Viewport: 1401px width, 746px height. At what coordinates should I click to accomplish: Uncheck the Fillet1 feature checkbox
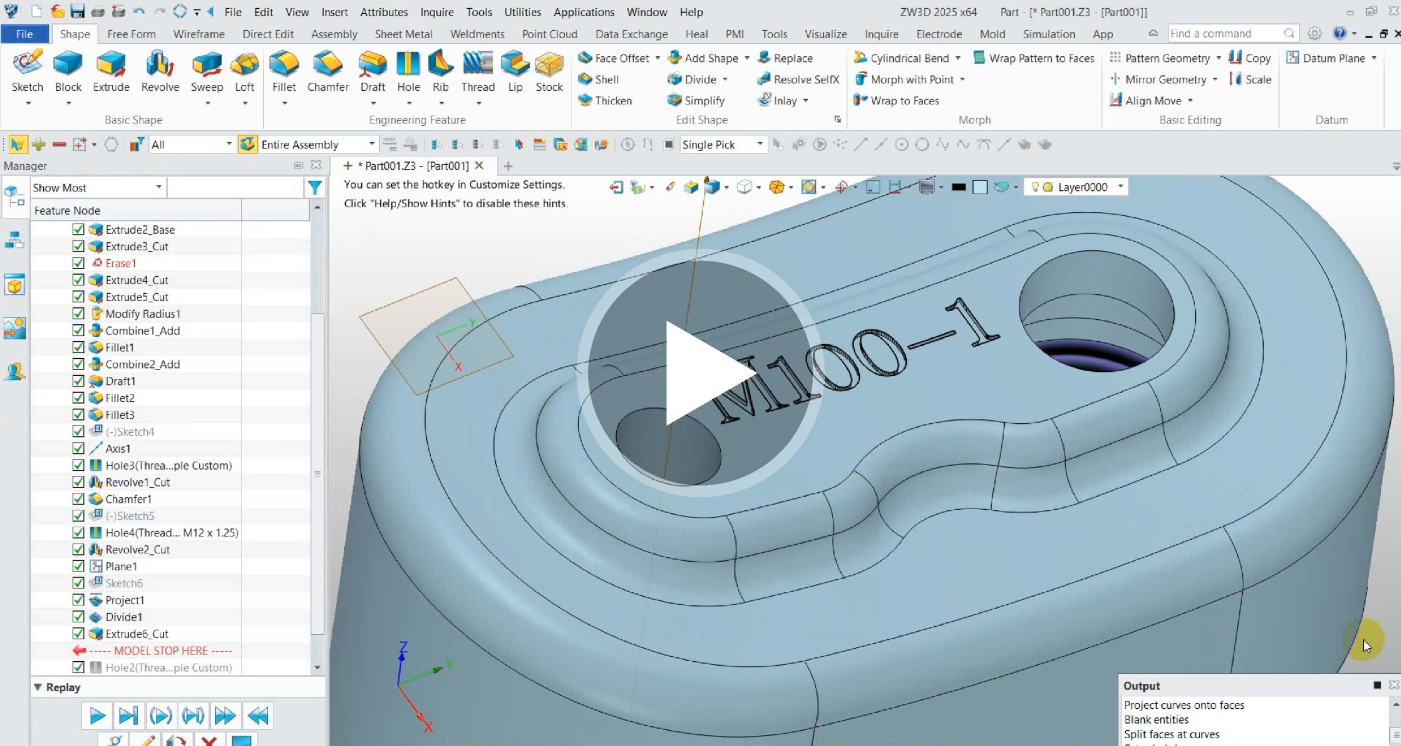78,347
